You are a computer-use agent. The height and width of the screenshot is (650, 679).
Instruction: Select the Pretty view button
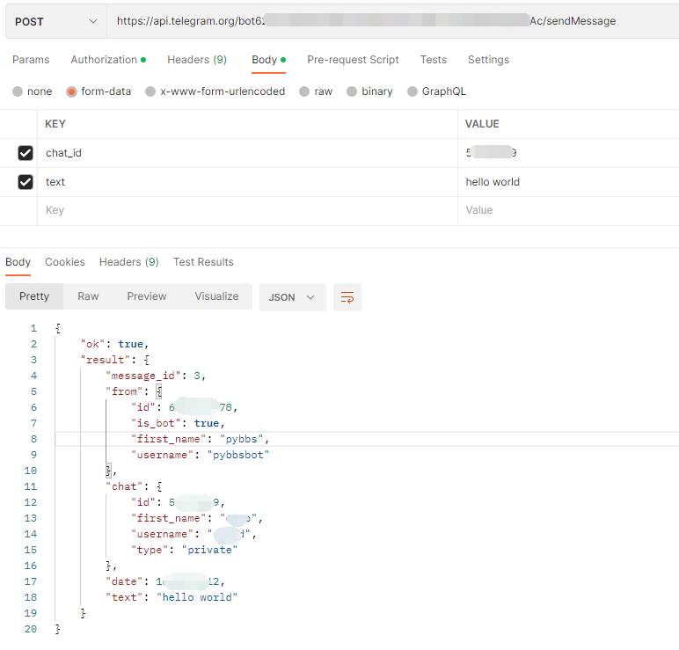tap(34, 296)
